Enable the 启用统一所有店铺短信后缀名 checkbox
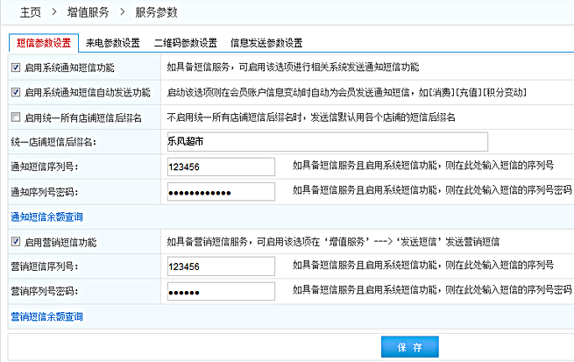The image size is (574, 362). click(15, 117)
